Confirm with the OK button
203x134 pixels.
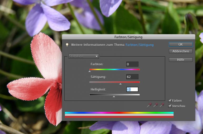181,44
